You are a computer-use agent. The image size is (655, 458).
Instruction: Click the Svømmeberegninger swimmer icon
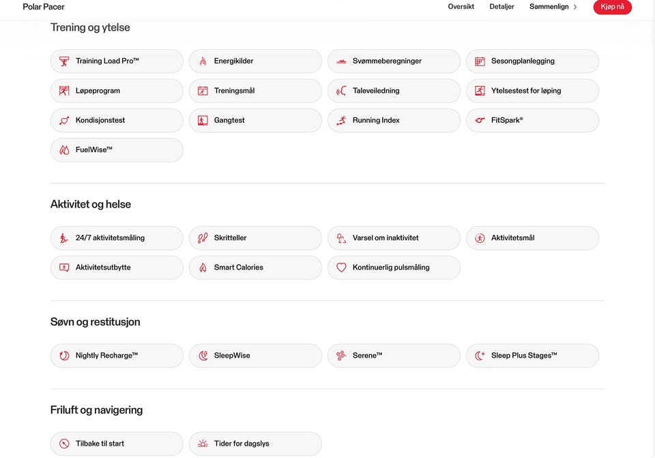pyautogui.click(x=341, y=61)
